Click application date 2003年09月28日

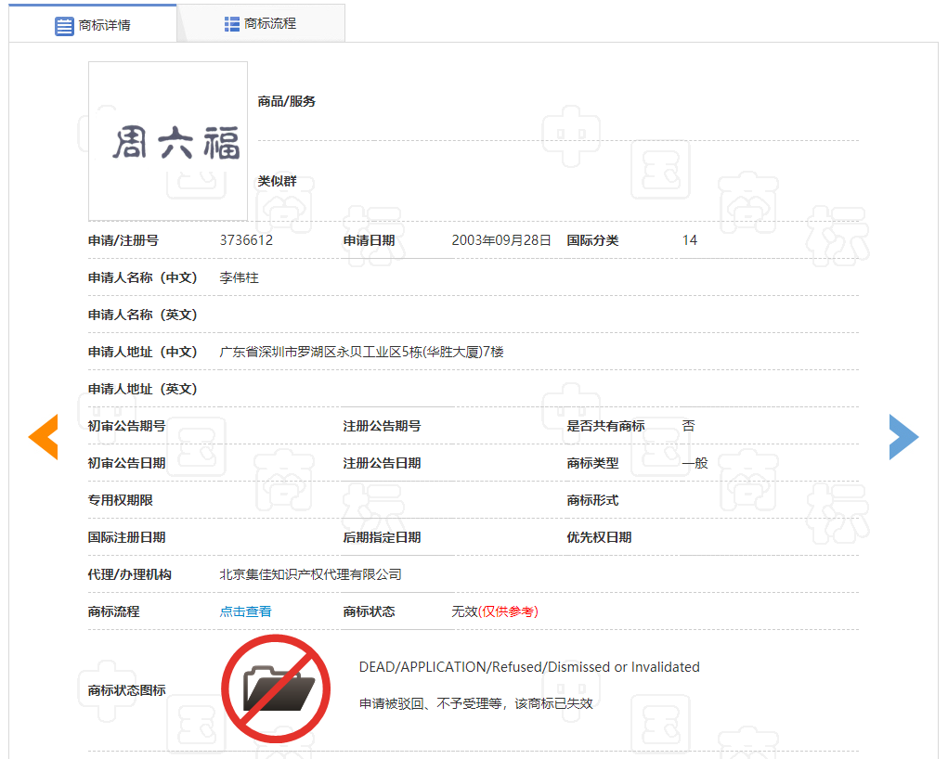[501, 240]
